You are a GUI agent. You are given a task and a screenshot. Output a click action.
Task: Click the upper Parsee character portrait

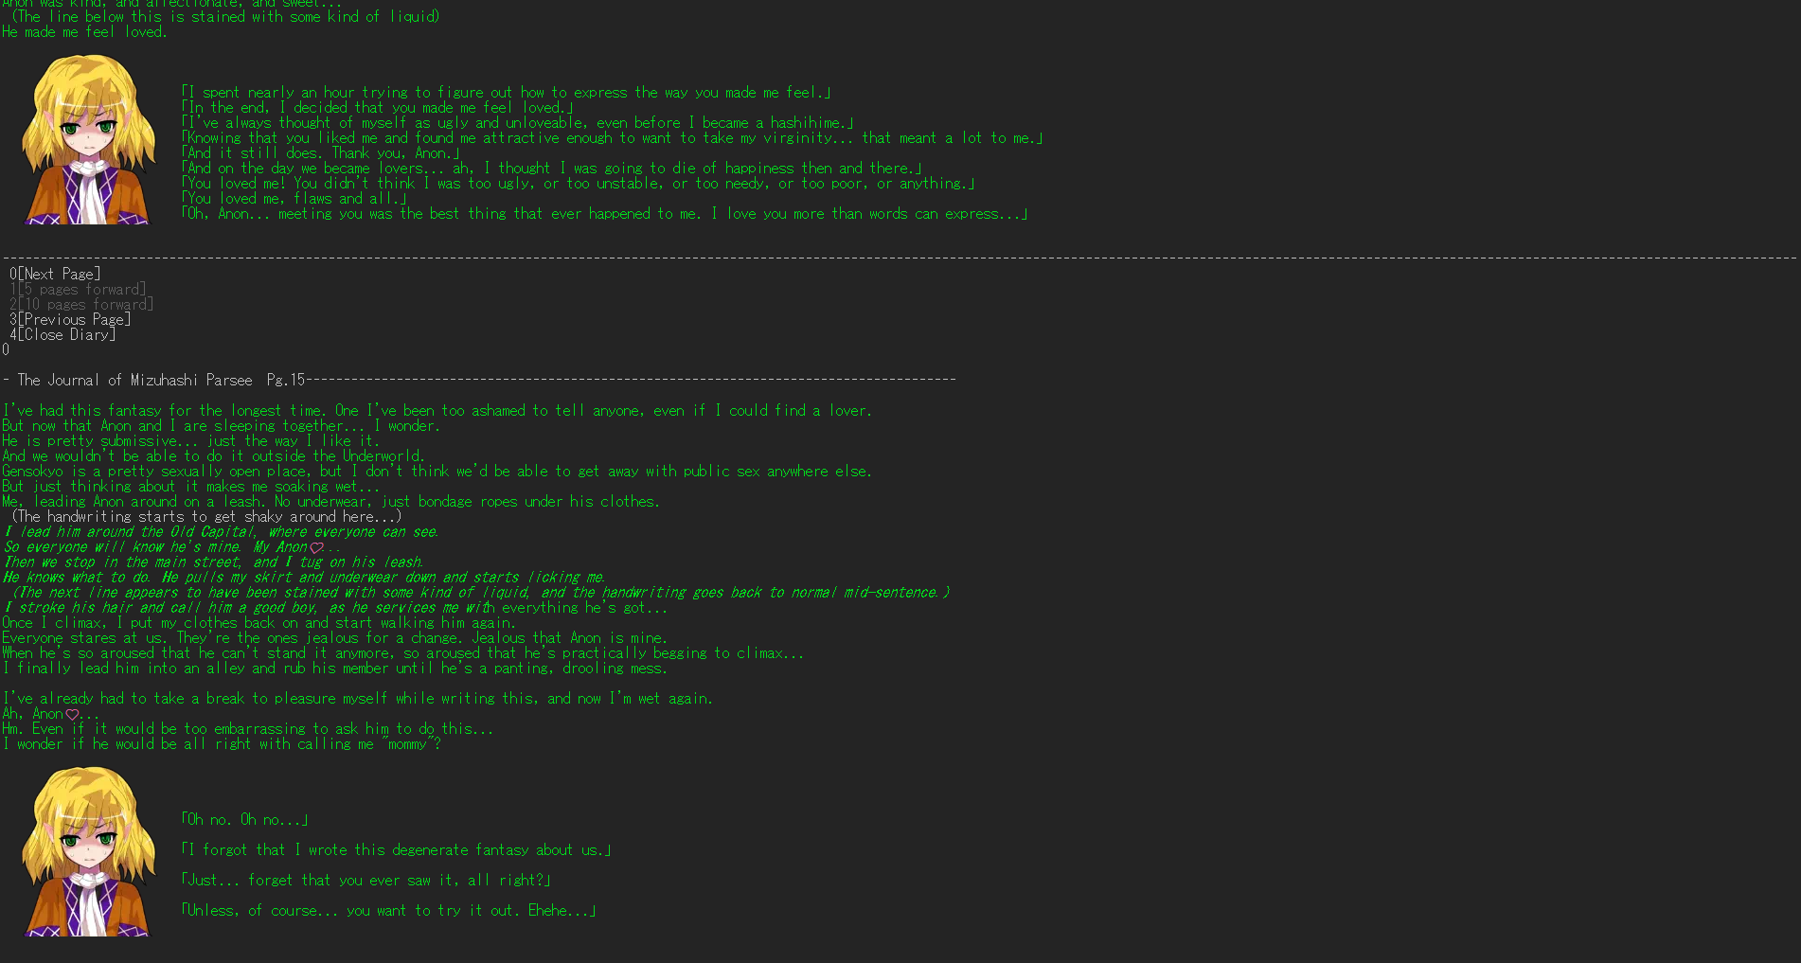89,139
